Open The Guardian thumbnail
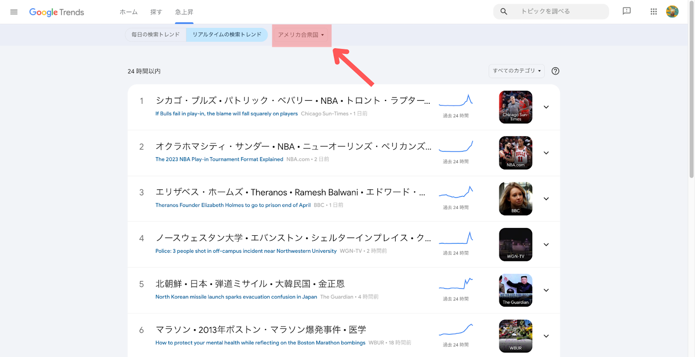Viewport: 695px width, 357px height. pos(516,290)
